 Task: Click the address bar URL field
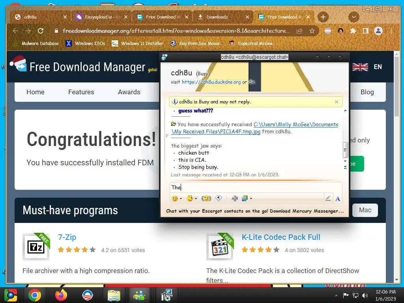[176, 31]
